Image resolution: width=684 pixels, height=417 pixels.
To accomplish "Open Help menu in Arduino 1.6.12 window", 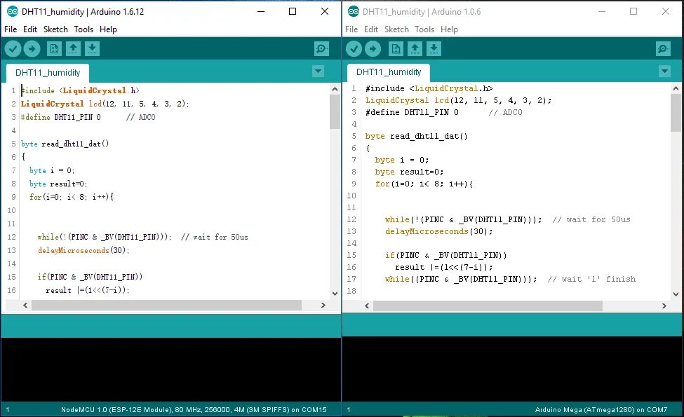I will 108,29.
